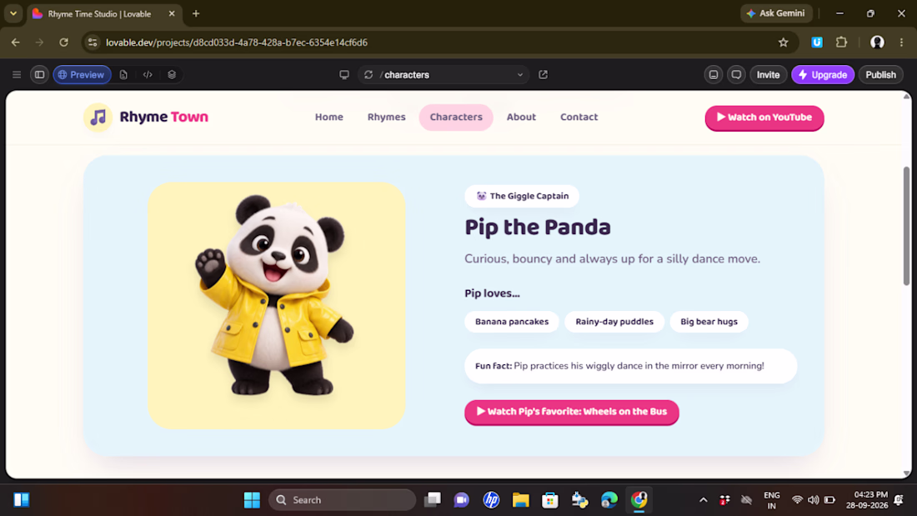Open a new browser tab
Viewport: 917px width, 516px height.
pyautogui.click(x=196, y=13)
